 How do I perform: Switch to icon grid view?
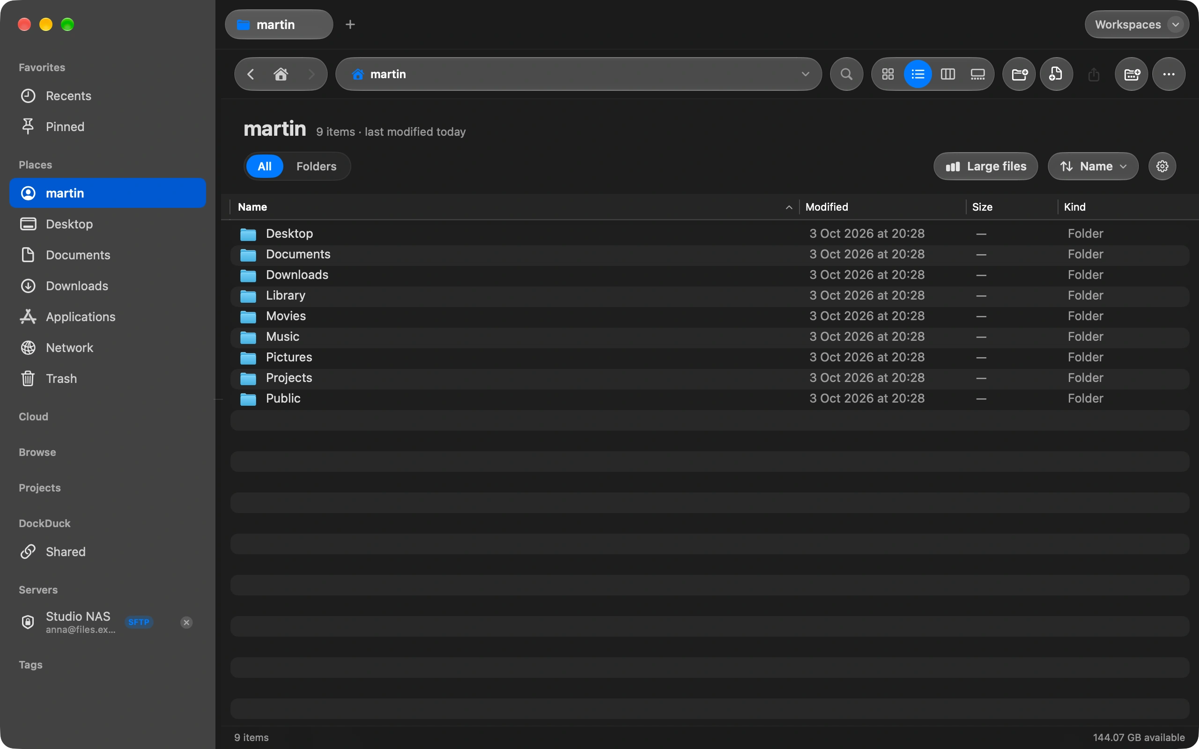coord(888,74)
